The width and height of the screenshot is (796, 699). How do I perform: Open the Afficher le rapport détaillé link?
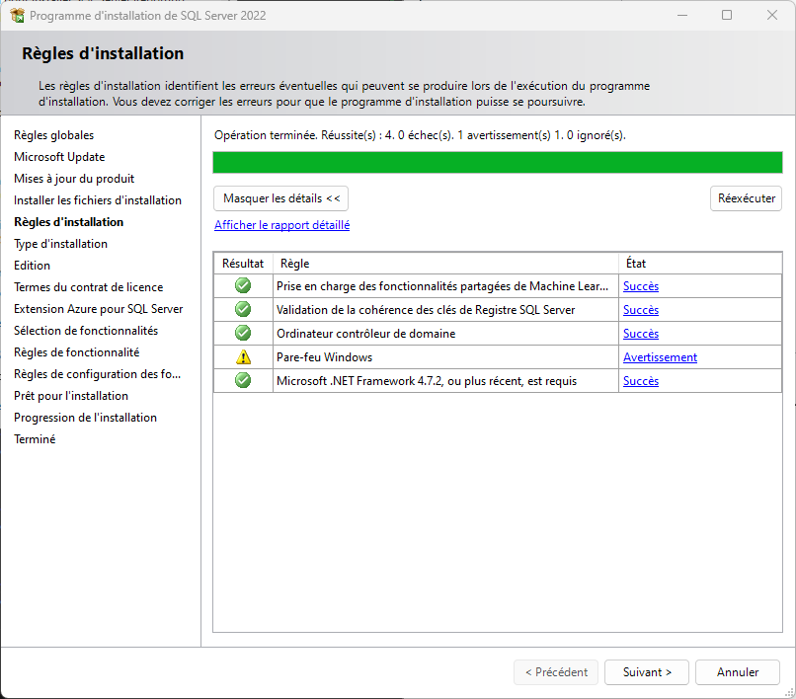(x=281, y=225)
